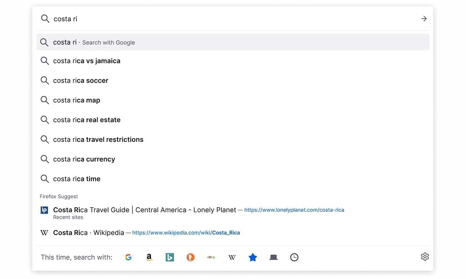Viewport: 466px width, 279px height.
Task: Search open tabs icon
Action: coord(273,257)
